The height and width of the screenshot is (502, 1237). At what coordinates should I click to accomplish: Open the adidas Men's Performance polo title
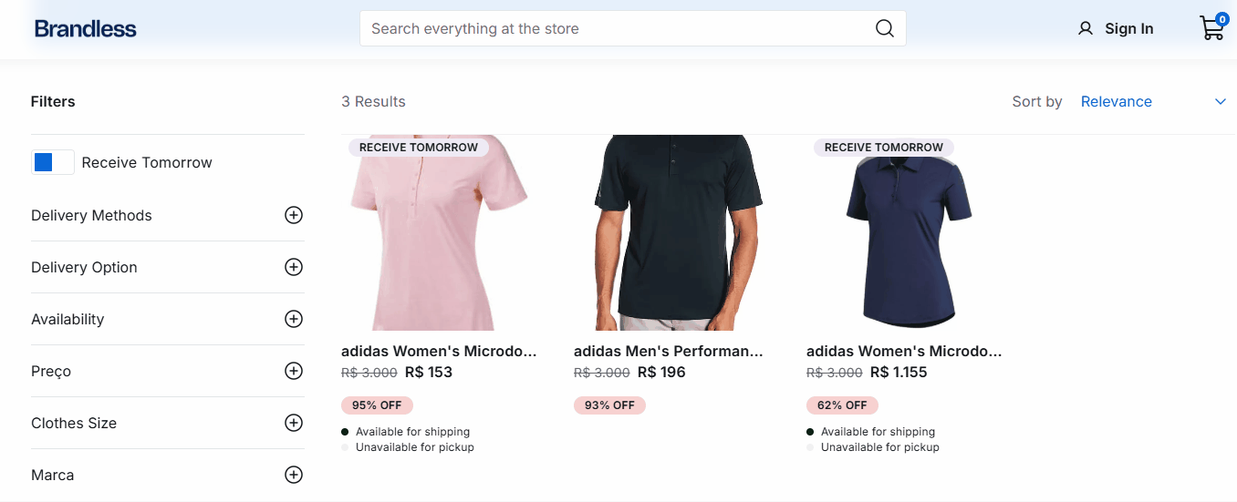tap(668, 351)
